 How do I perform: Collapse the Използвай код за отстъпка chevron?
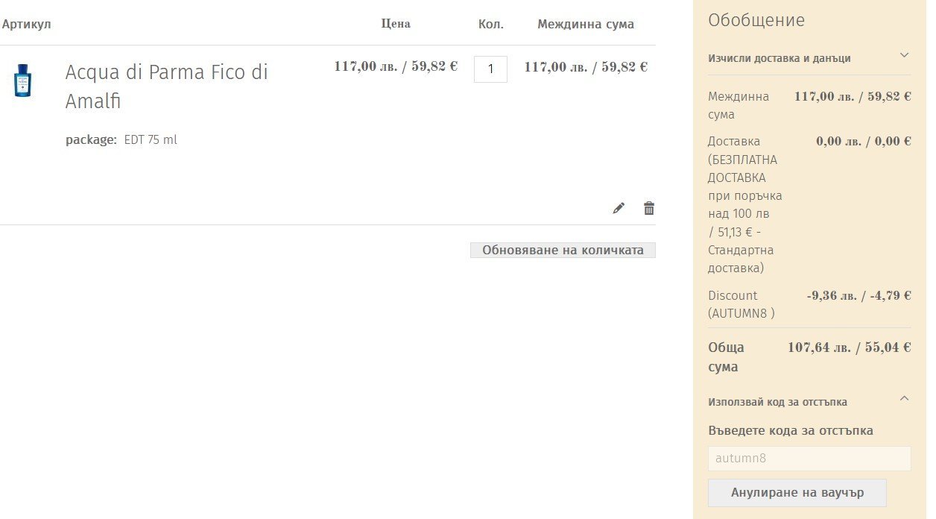pyautogui.click(x=904, y=399)
